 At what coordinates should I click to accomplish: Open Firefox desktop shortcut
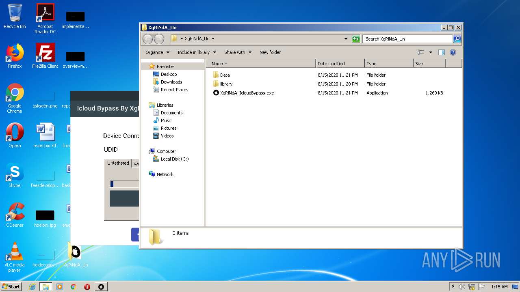coord(15,56)
